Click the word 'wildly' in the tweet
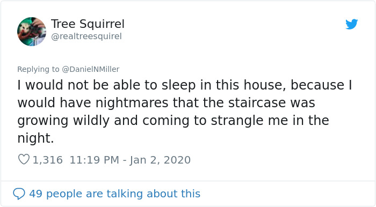Screen dimensions: 376x207 tap(91, 121)
